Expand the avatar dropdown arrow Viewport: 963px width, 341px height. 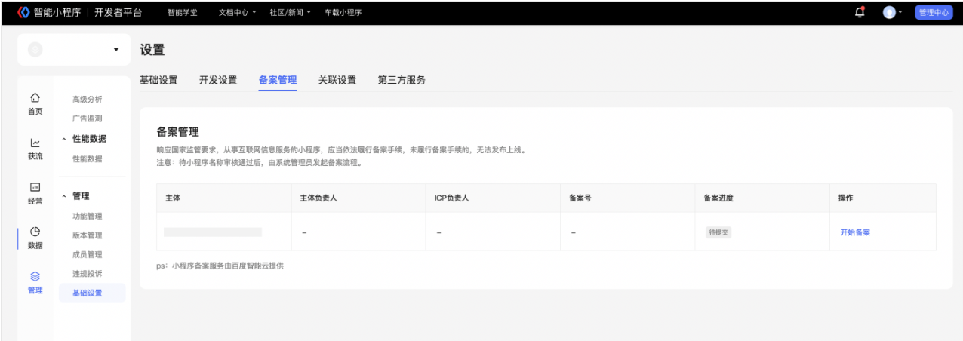click(900, 13)
